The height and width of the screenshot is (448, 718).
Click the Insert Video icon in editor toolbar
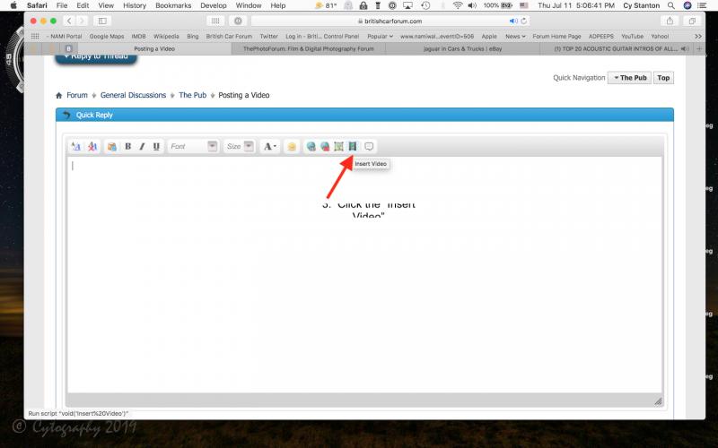pyautogui.click(x=353, y=146)
